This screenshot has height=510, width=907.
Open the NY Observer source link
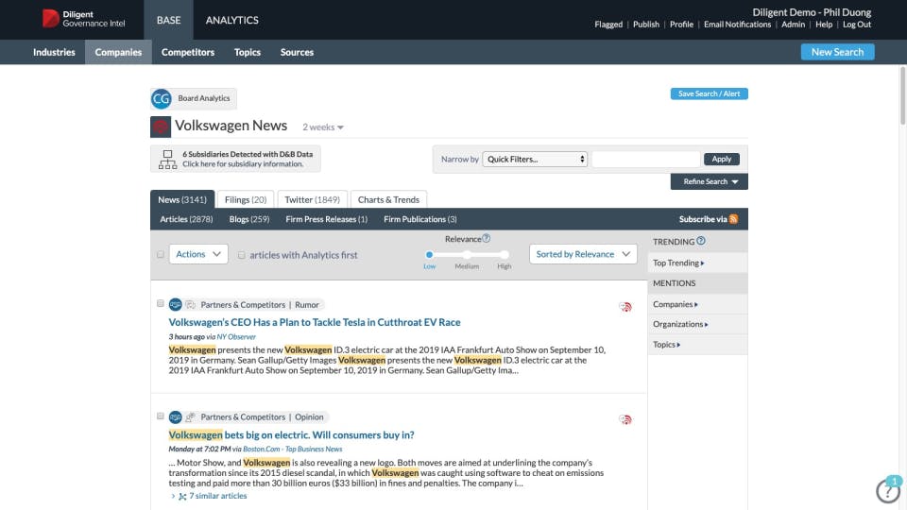[x=236, y=336]
